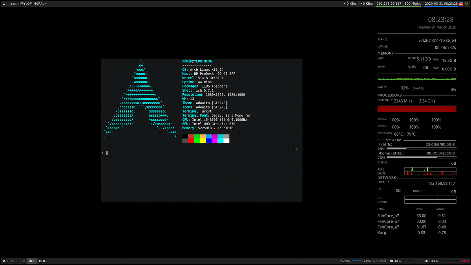This screenshot has width=471, height=265.
Task: Toggle the muted volume indicator
Action: tap(380, 261)
